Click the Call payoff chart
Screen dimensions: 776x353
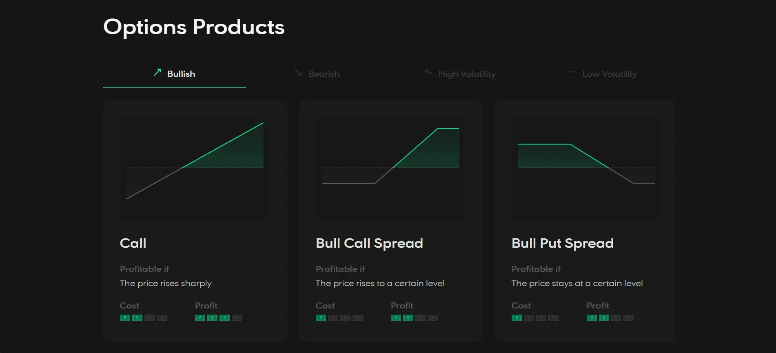click(195, 168)
